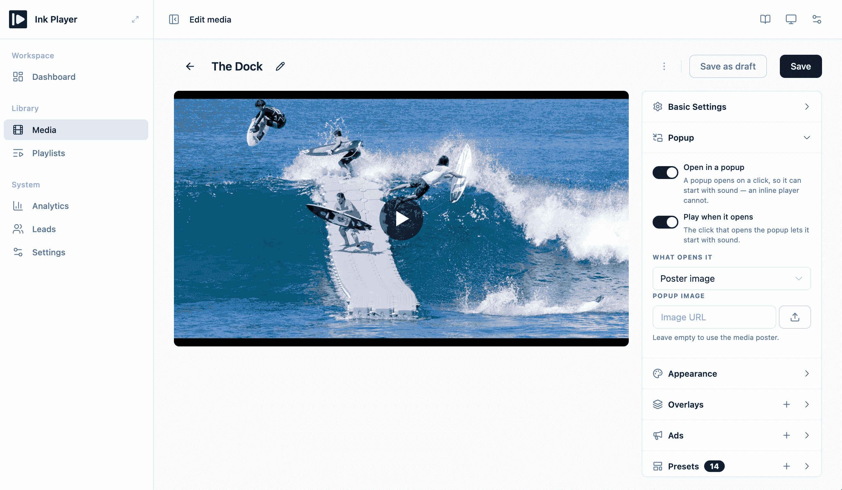
Task: Open Leads in the sidebar
Action: [76, 229]
